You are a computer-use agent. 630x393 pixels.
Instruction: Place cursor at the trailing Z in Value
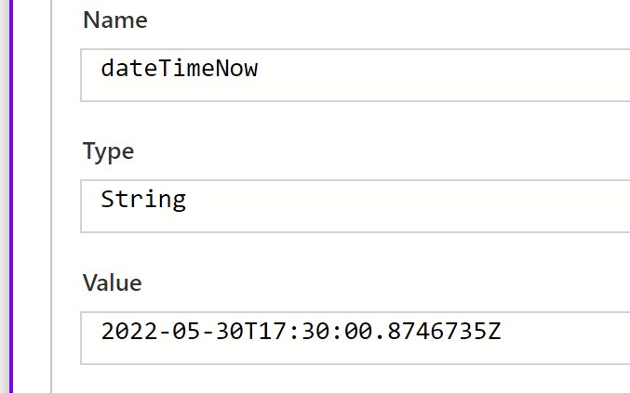(x=495, y=330)
